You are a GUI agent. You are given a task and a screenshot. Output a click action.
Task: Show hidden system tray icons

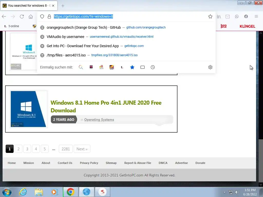point(224,192)
